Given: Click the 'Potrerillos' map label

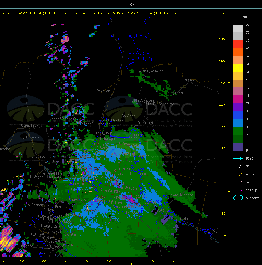Looking at the screenshot, I should click(53, 173).
